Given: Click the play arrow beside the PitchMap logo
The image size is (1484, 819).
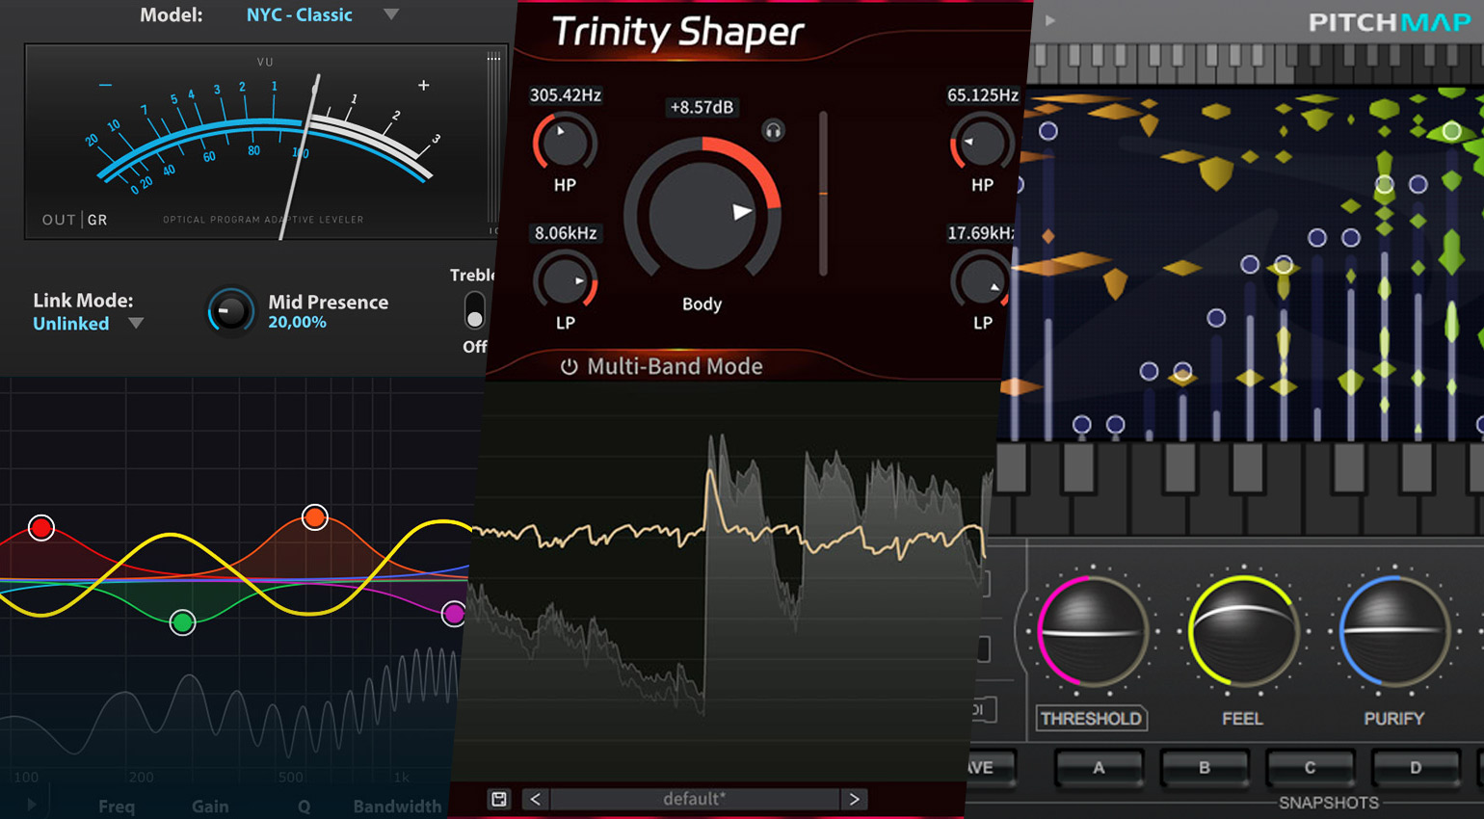Looking at the screenshot, I should coord(1050,20).
